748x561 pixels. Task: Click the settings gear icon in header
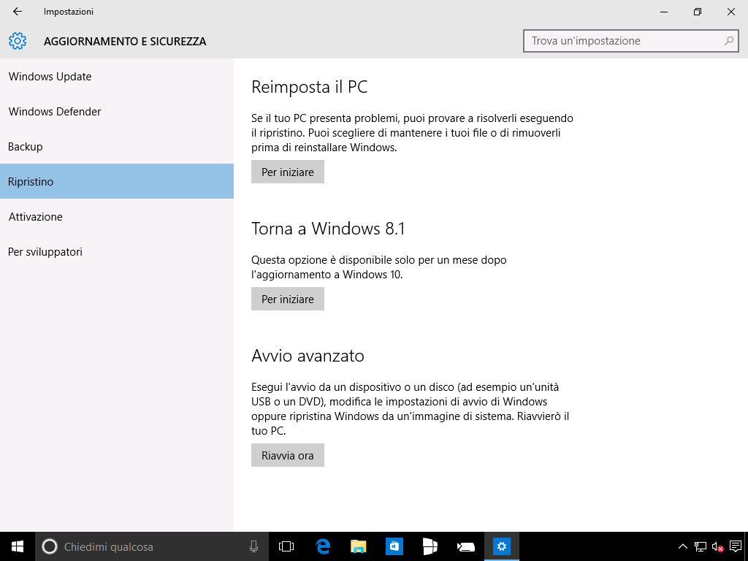coord(18,41)
